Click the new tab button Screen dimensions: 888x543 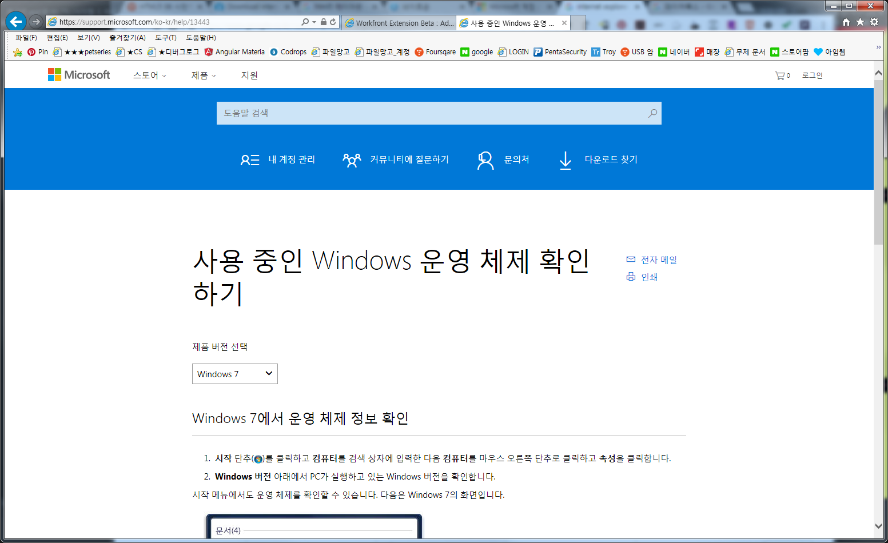579,23
